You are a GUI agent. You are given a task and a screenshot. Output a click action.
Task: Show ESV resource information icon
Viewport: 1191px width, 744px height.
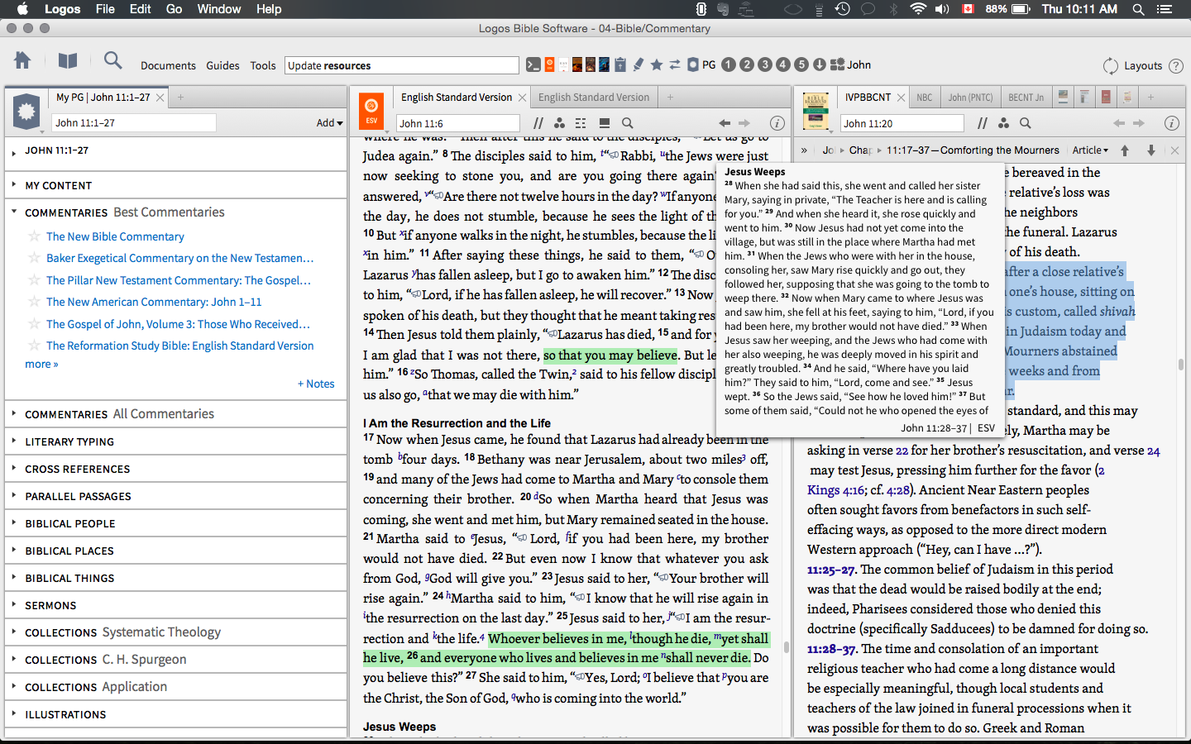(x=777, y=123)
